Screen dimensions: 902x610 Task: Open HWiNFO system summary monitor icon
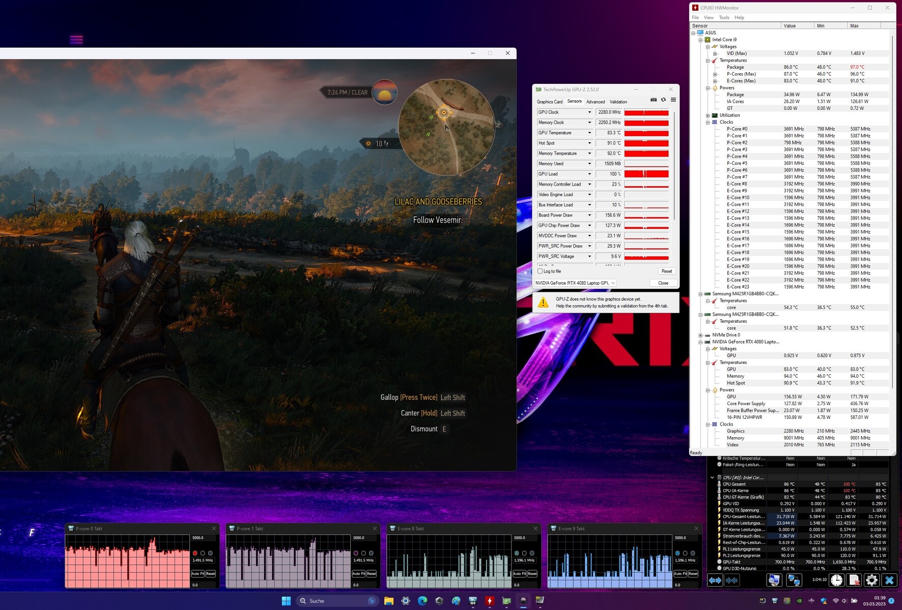tap(774, 580)
